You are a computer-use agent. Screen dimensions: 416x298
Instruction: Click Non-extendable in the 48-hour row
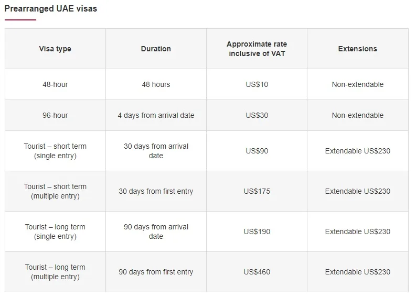[358, 84]
